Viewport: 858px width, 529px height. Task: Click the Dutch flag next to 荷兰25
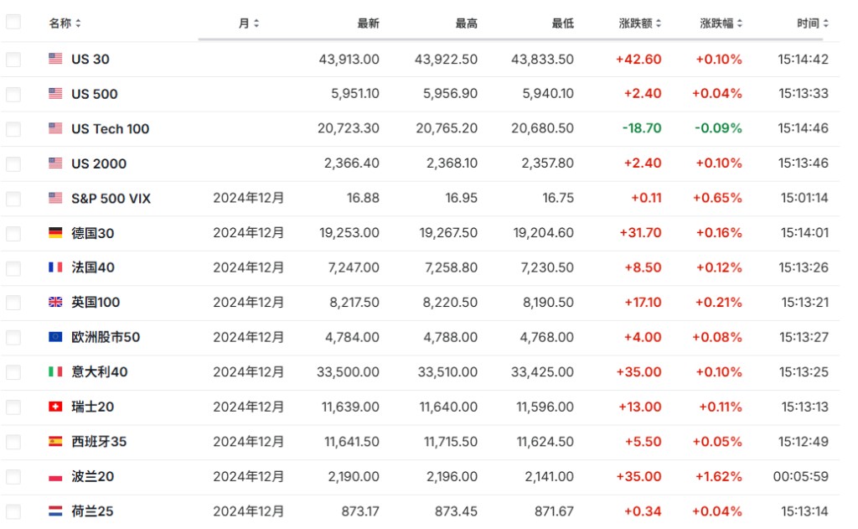click(55, 511)
